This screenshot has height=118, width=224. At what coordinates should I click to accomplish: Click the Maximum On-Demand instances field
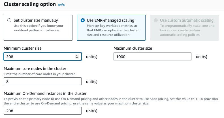tap(42, 111)
